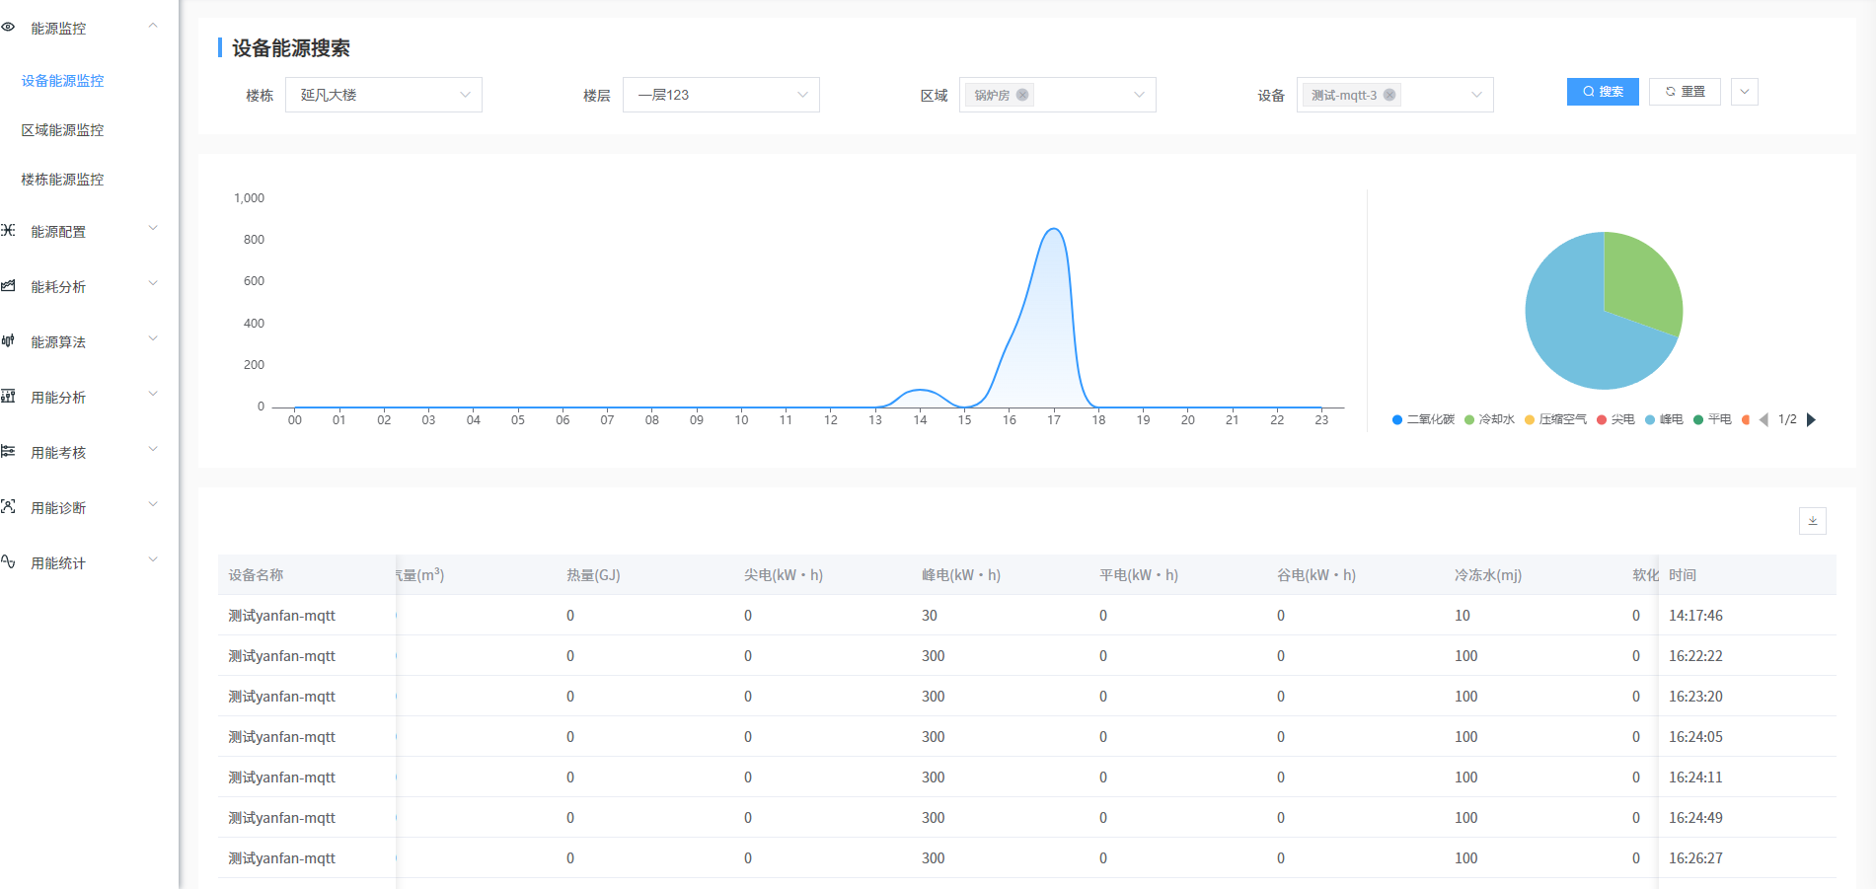Image resolution: width=1876 pixels, height=889 pixels.
Task: Click the 设备名称 column header
Action: (x=256, y=575)
